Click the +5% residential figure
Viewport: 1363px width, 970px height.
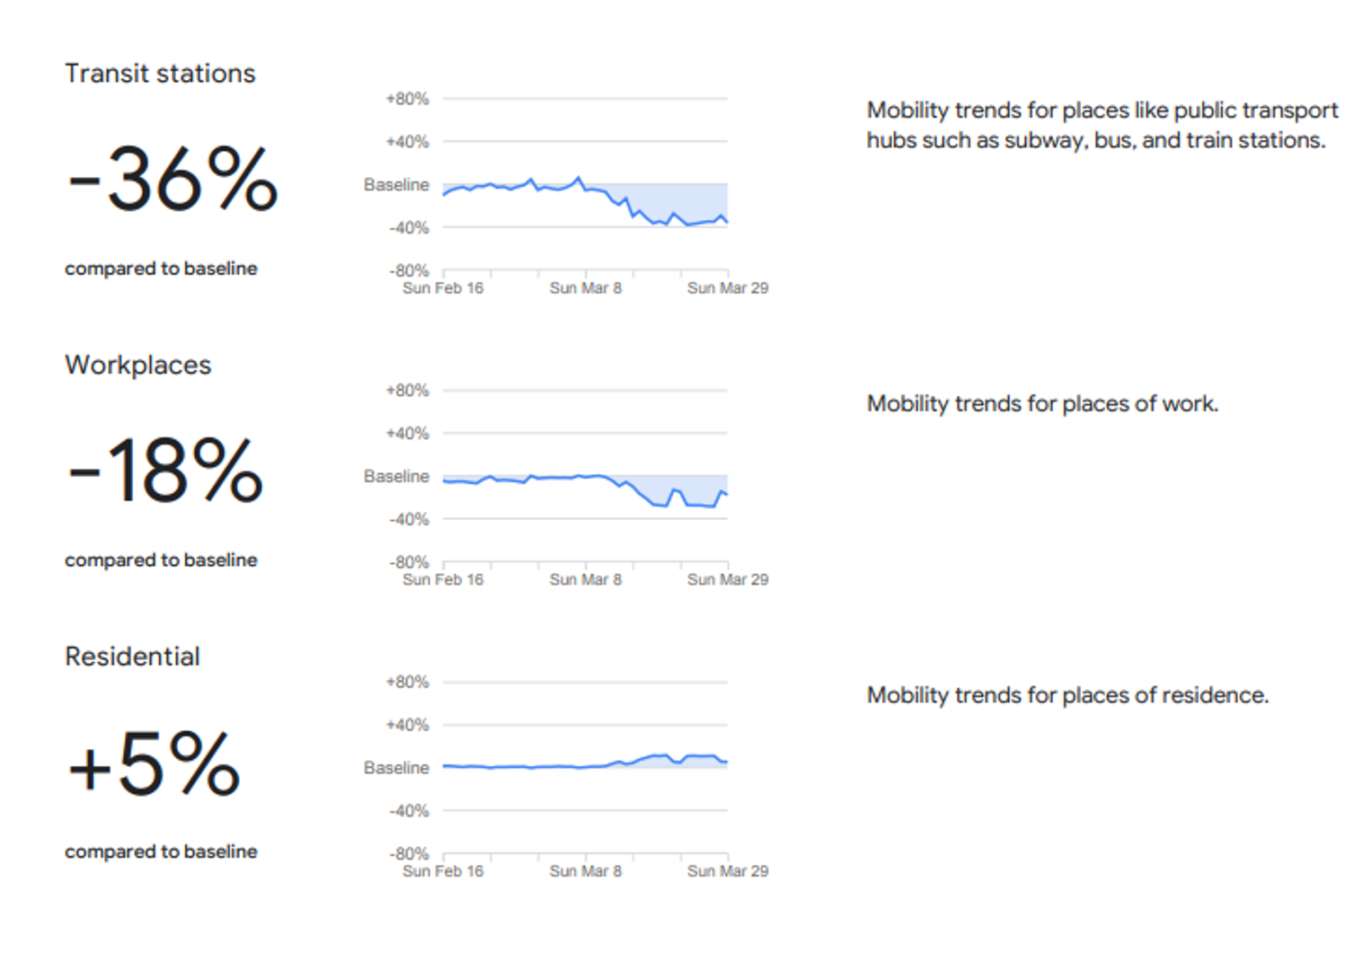click(155, 764)
